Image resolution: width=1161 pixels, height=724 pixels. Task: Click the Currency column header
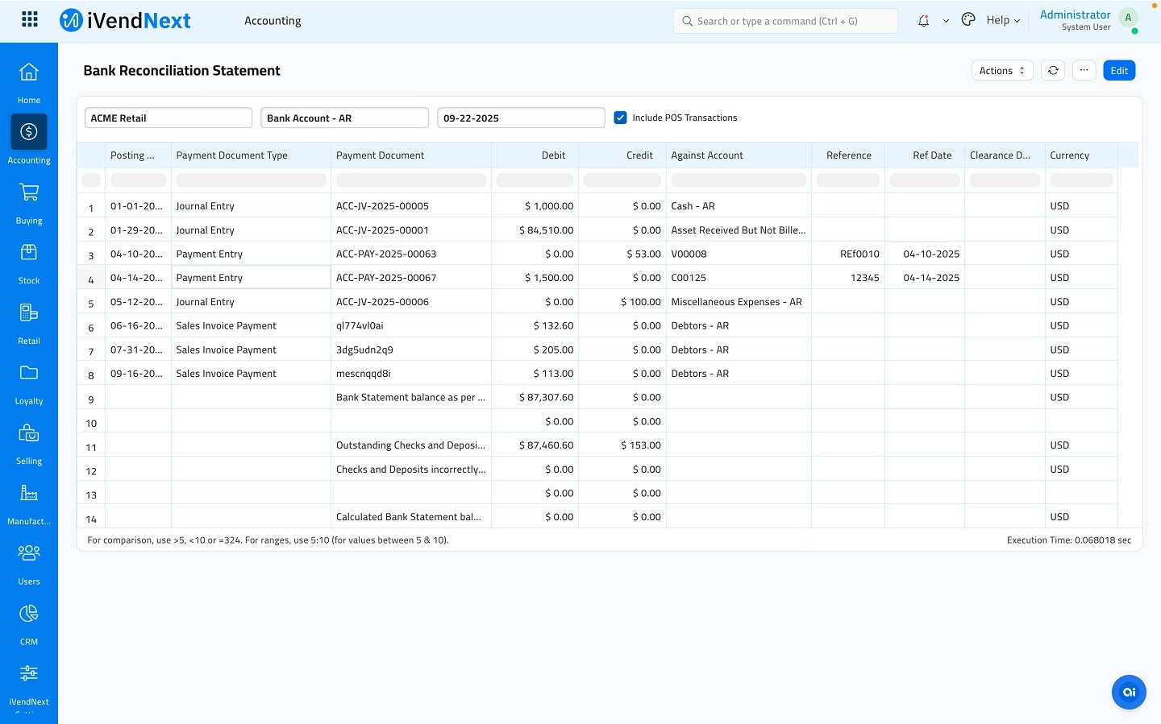click(1081, 155)
